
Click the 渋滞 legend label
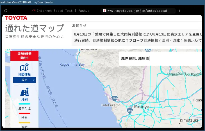(24, 118)
